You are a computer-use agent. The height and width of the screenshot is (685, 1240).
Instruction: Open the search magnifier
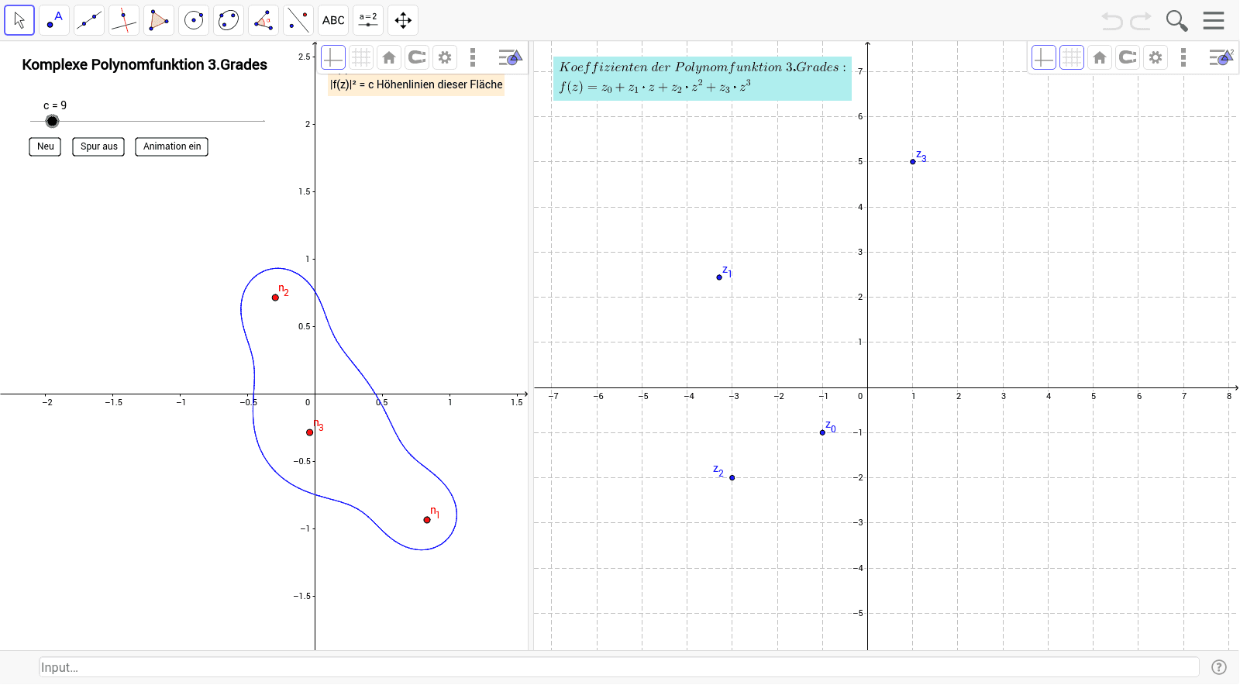coord(1176,21)
